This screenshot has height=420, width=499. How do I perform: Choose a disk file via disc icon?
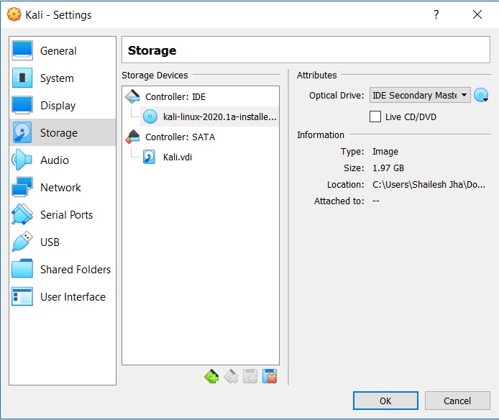pos(481,95)
